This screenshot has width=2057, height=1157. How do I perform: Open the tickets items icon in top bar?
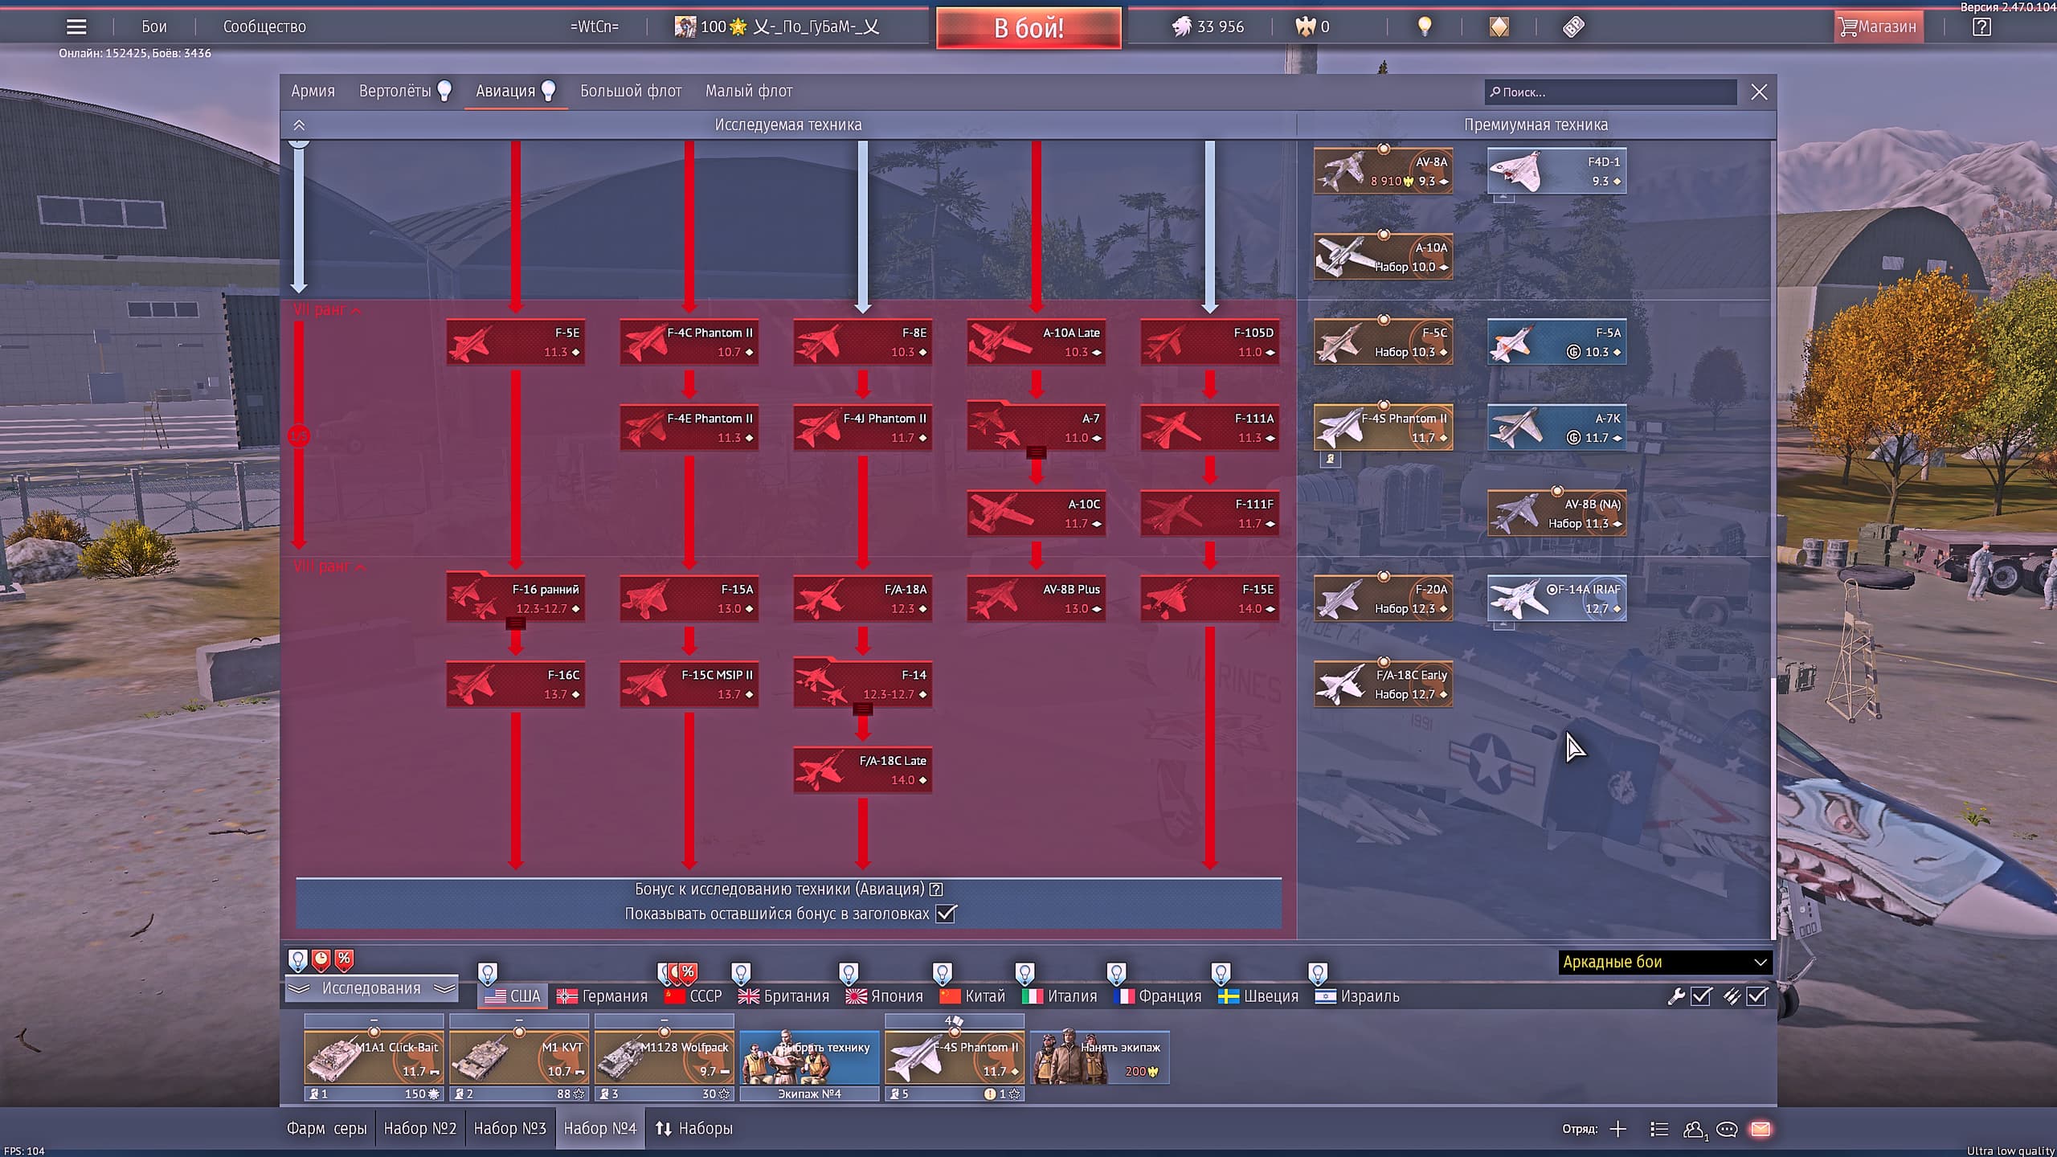point(1573,27)
